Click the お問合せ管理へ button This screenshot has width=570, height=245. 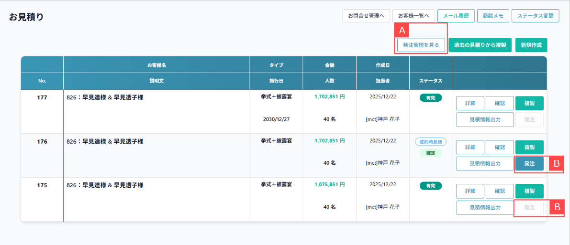(366, 16)
